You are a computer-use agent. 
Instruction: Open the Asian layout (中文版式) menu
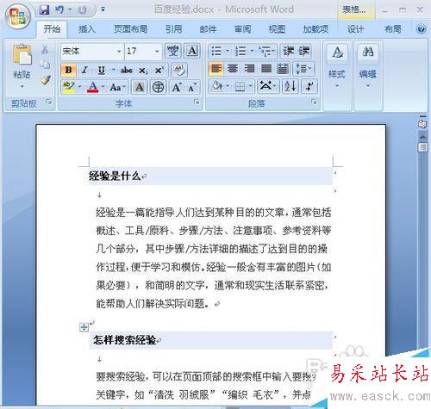tap(268, 86)
